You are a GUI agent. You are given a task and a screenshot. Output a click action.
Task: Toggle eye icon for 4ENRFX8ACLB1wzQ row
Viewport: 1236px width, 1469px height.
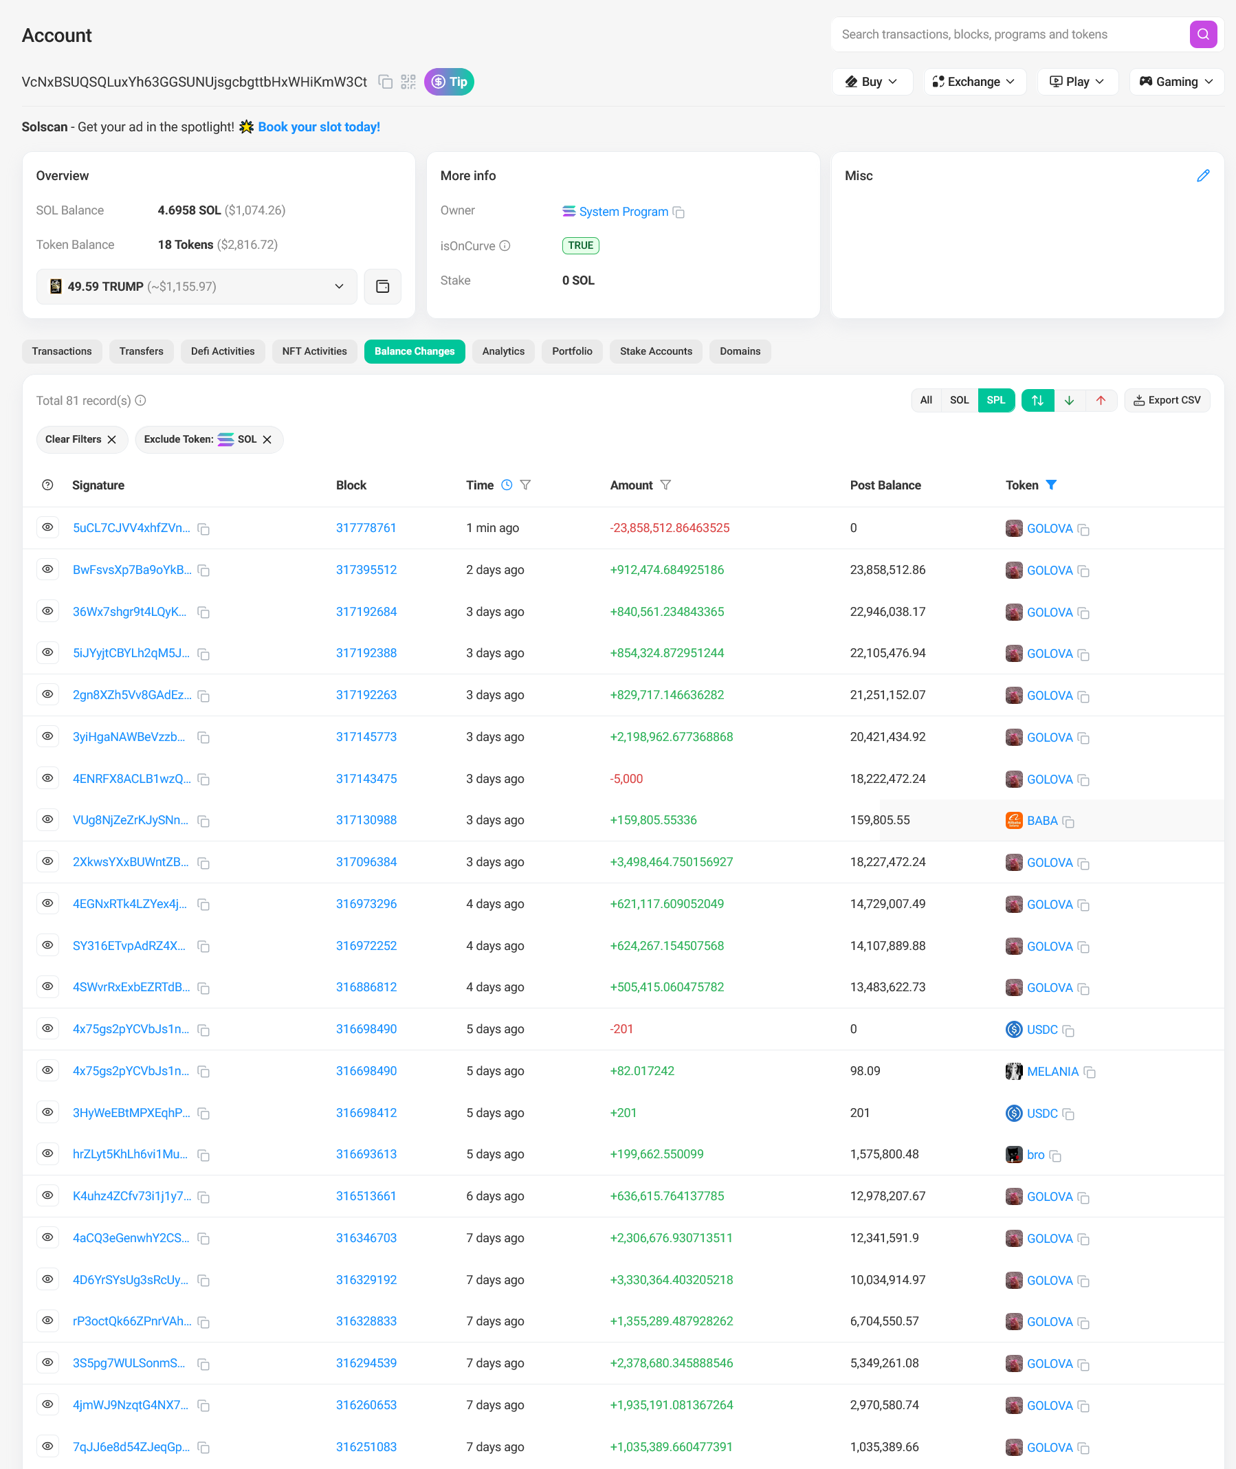click(x=47, y=778)
